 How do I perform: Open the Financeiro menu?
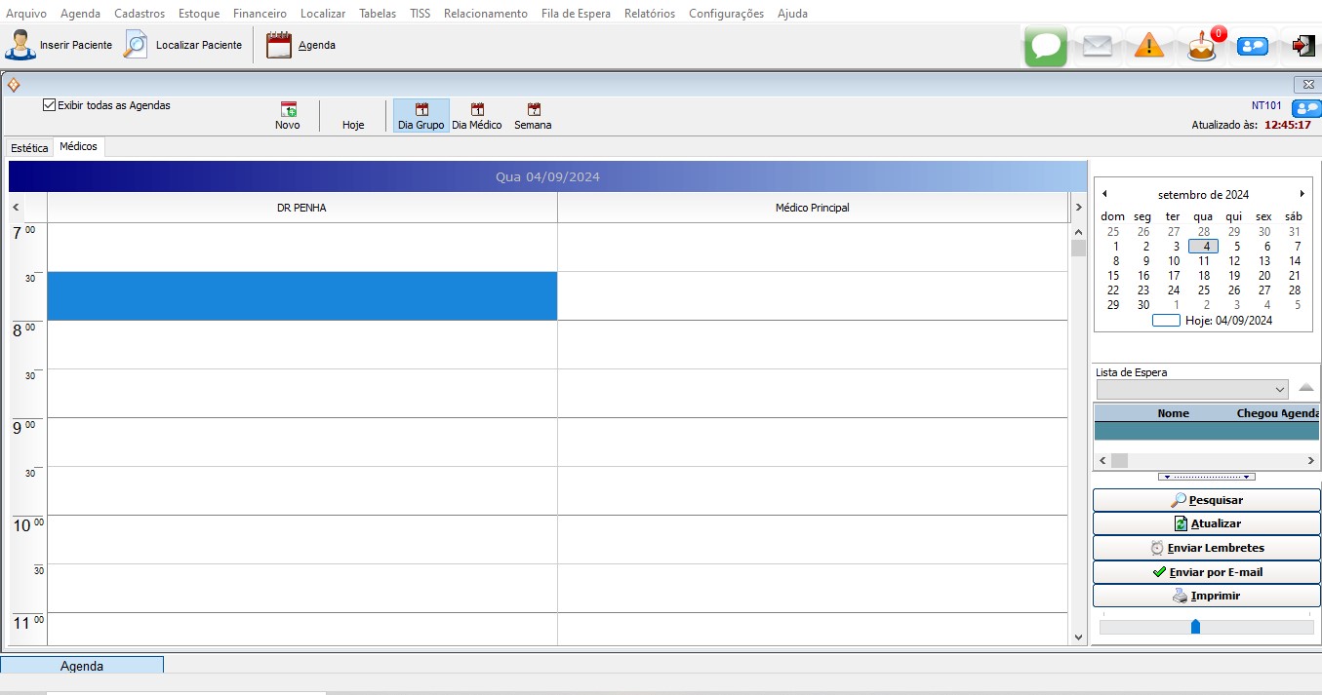(260, 14)
